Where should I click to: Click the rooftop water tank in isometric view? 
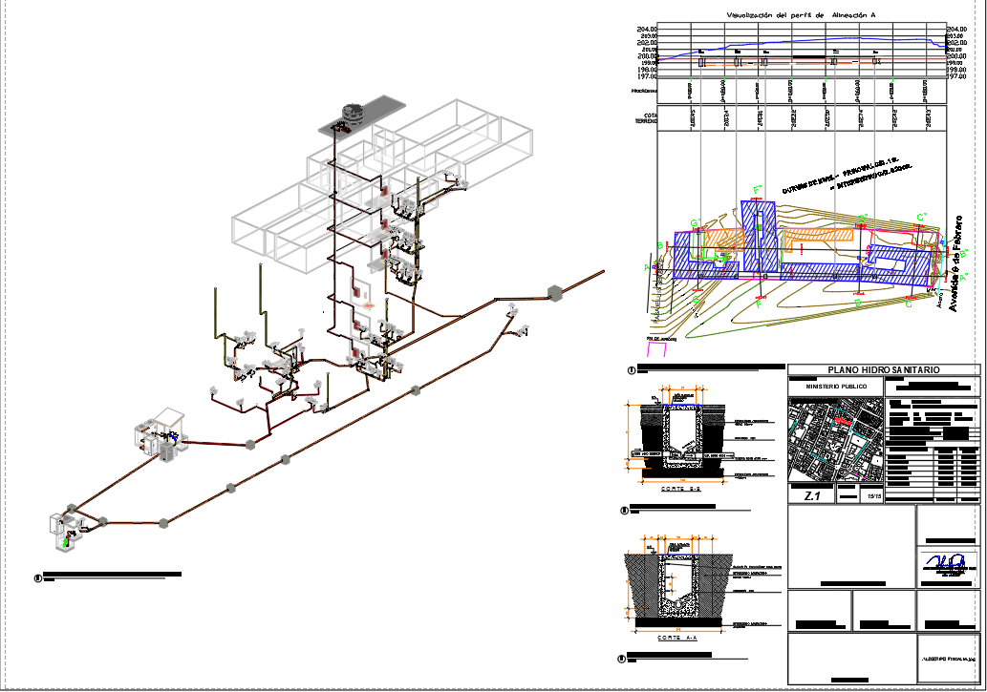(x=350, y=114)
